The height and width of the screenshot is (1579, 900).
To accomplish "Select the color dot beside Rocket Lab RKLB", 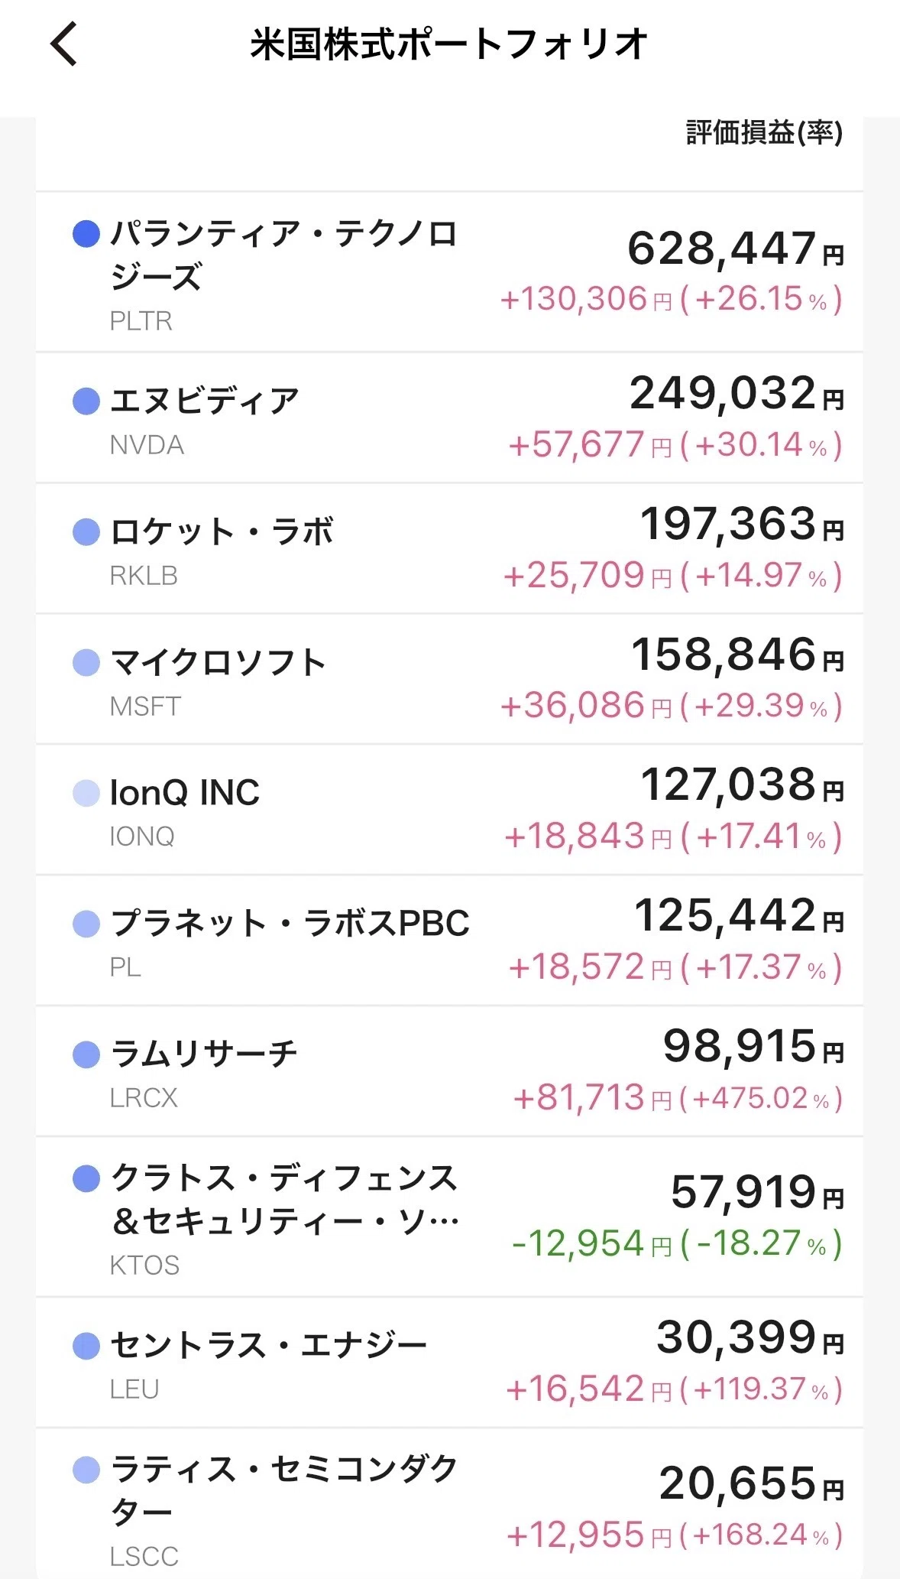I will click(86, 532).
